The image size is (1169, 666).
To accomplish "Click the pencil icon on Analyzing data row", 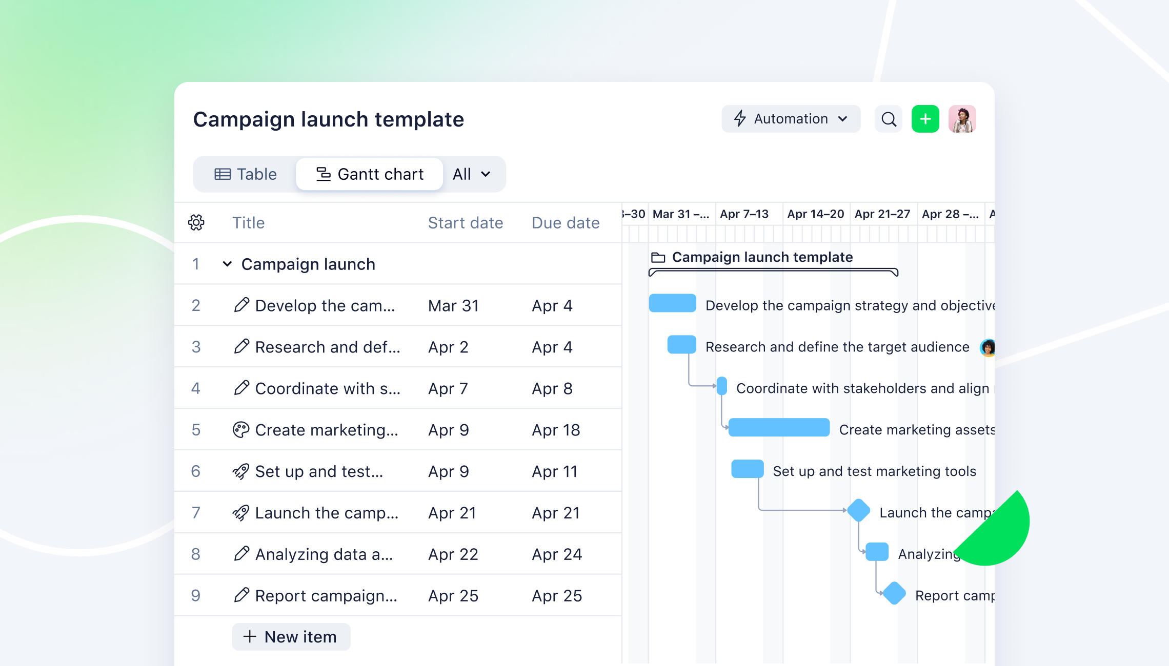I will click(x=242, y=554).
